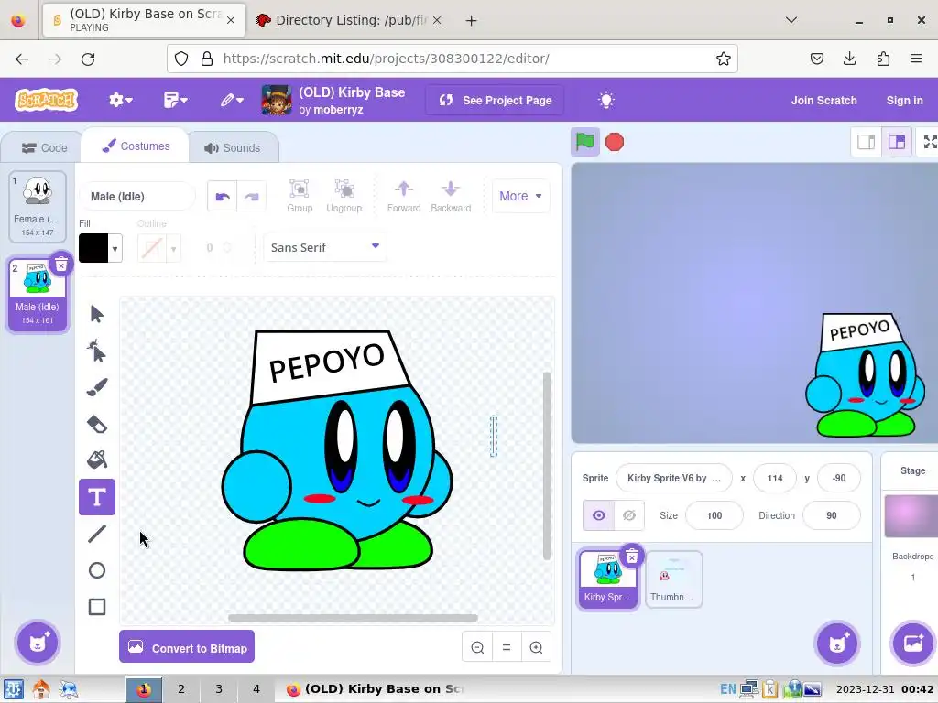Enter full screen stage mode

929,142
